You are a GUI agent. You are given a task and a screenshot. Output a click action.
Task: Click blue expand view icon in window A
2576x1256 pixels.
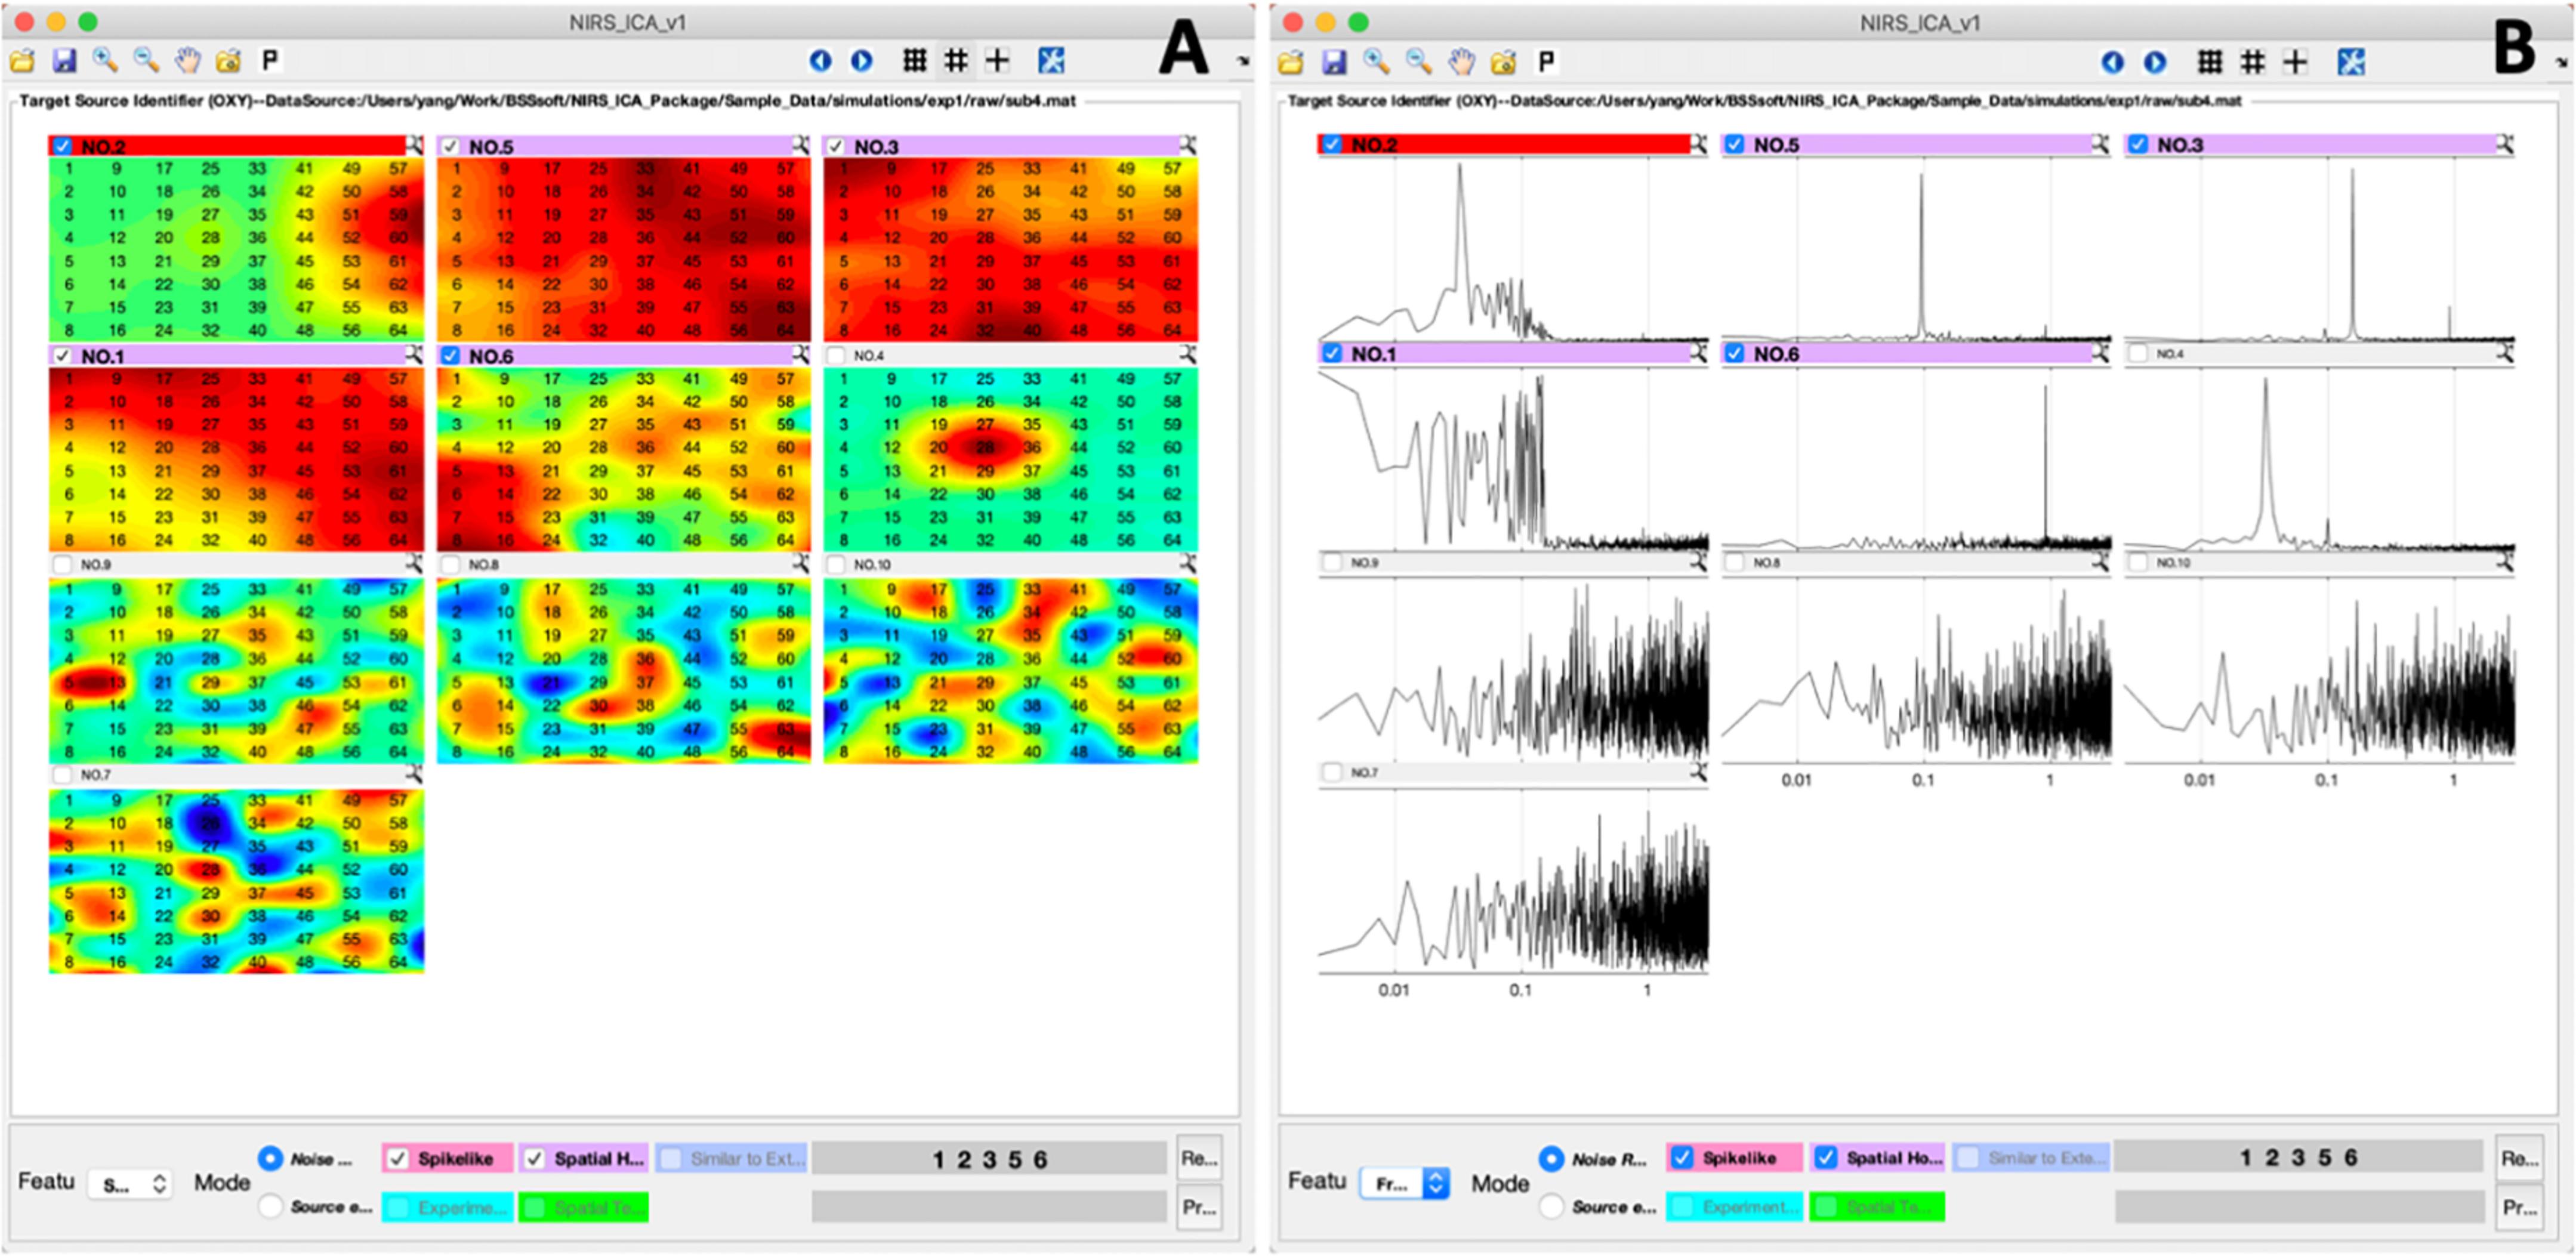coord(1051,61)
